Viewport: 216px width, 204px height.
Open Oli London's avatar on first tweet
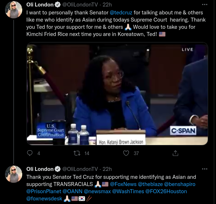tap(14, 10)
